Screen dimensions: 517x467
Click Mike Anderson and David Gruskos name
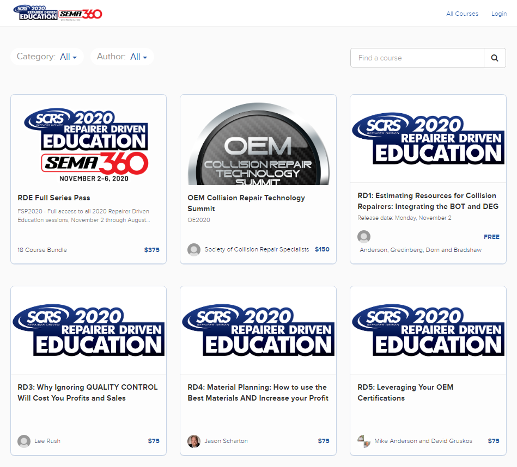pos(423,441)
